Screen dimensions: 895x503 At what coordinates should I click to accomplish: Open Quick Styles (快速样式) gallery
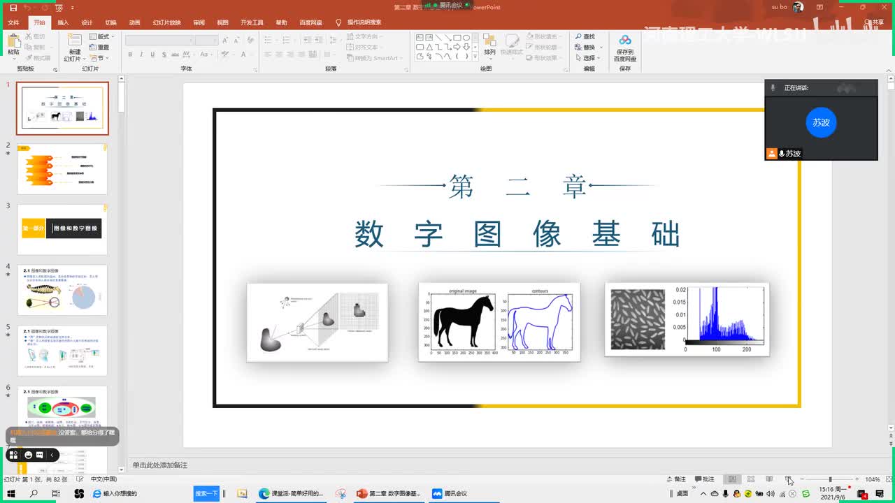point(512,46)
